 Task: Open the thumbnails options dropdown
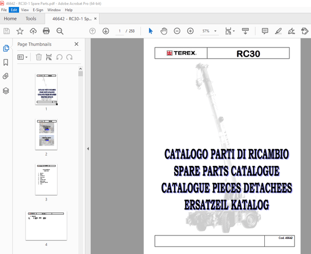[23, 57]
